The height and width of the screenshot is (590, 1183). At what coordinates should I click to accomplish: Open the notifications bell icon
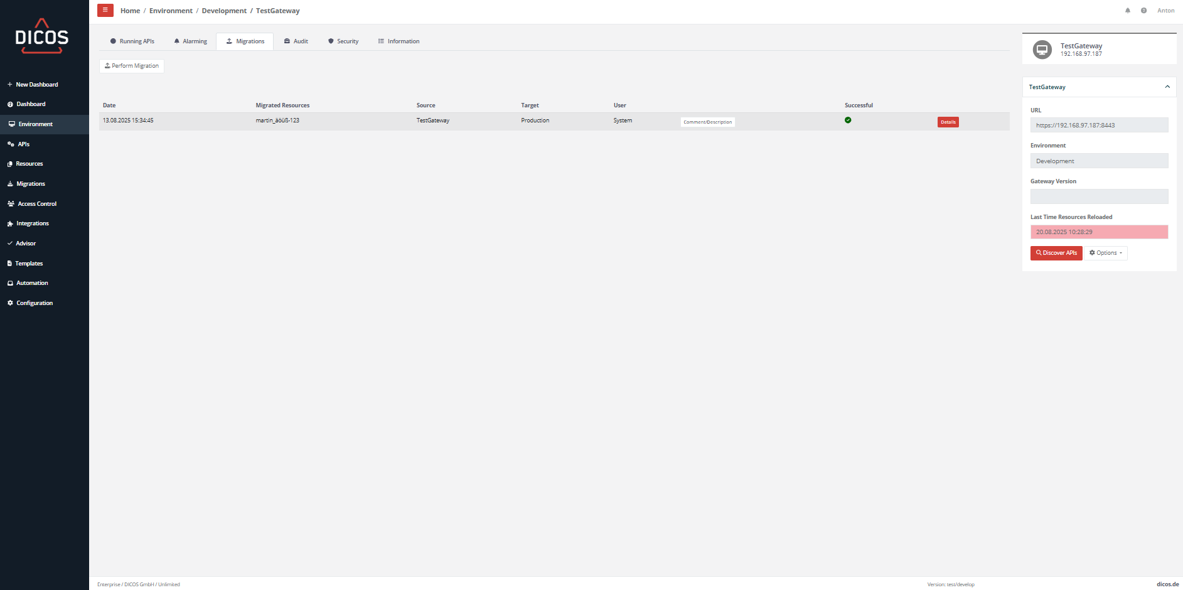tap(1128, 11)
